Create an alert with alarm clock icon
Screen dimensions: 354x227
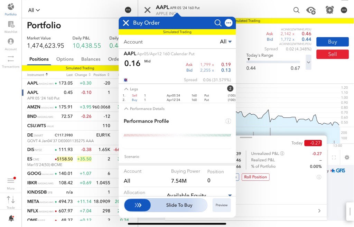(329, 10)
